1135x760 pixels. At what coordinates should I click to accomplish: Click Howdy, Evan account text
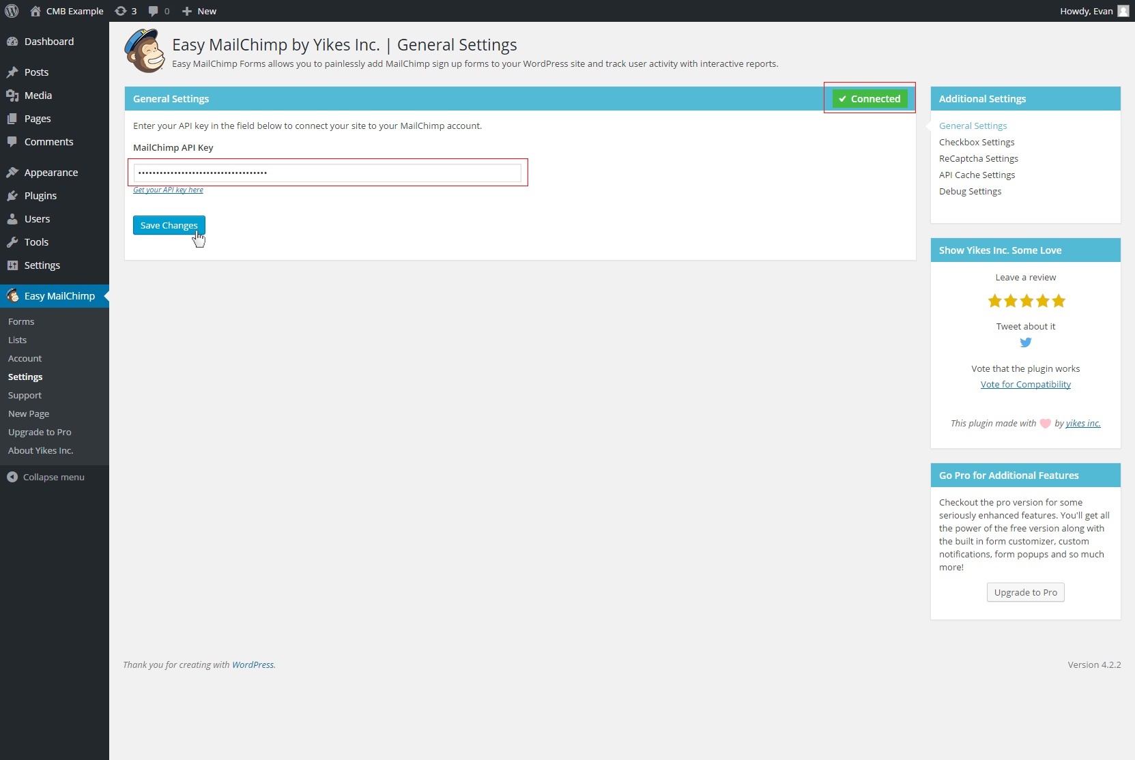[1086, 11]
